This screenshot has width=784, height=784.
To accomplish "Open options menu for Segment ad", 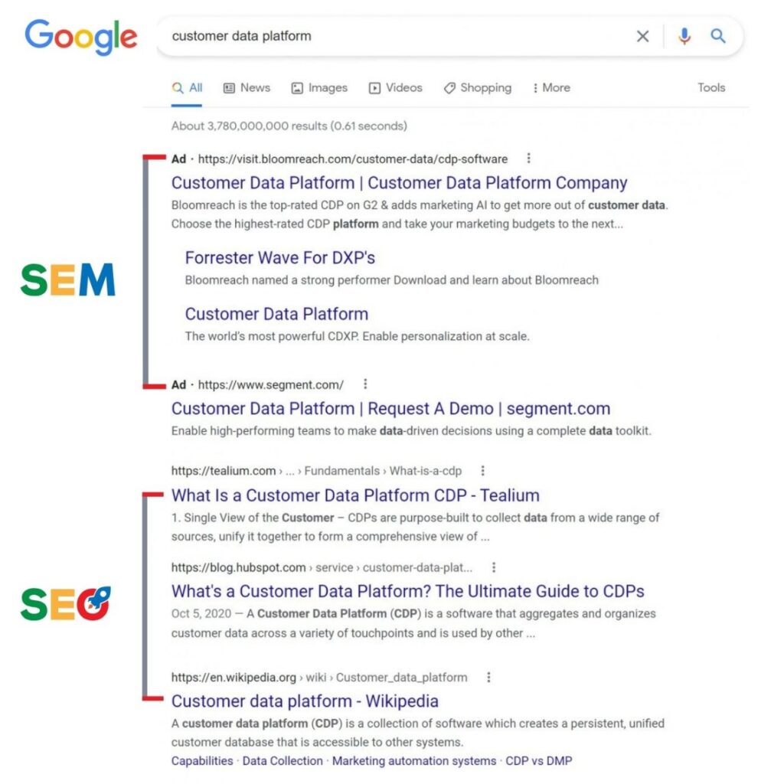I will click(365, 384).
